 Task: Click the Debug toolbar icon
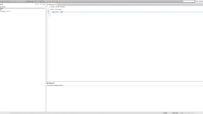tap(27, 1)
